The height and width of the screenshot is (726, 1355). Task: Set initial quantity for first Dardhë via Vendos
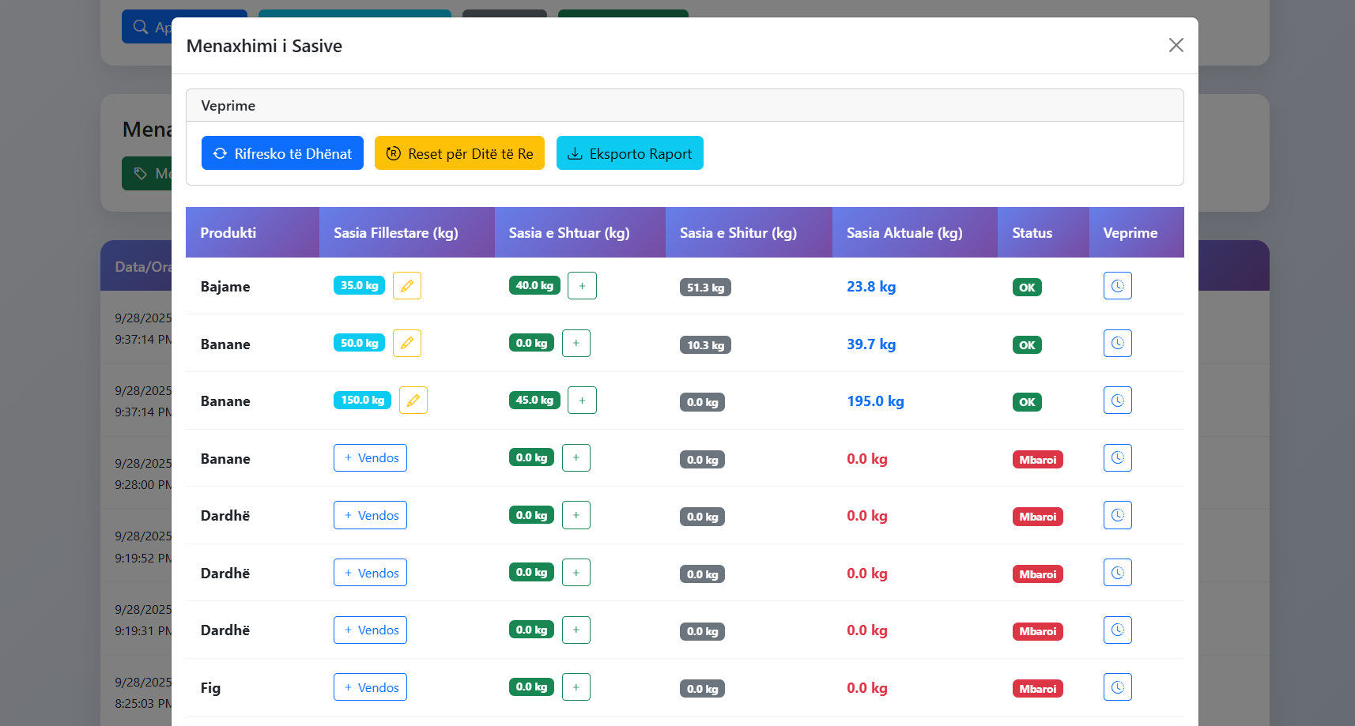coord(370,514)
